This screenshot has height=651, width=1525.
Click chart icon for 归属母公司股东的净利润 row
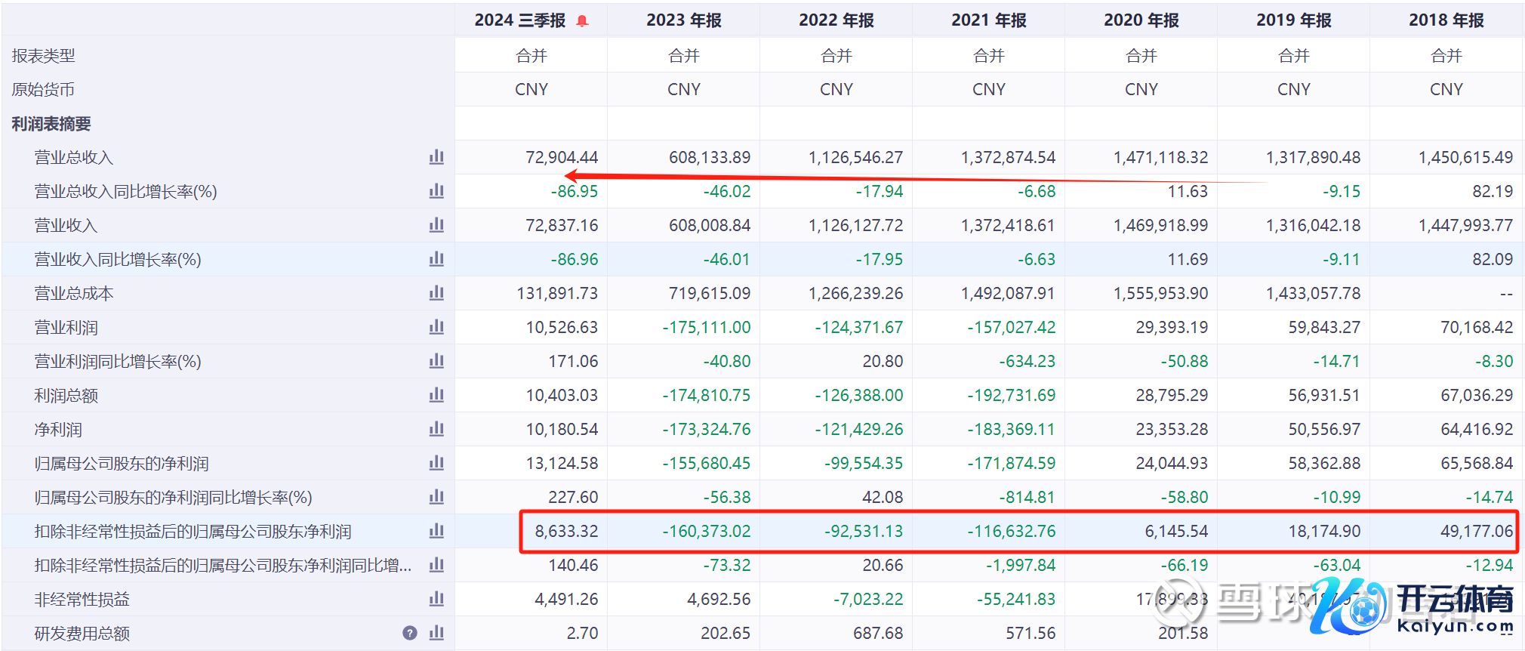436,463
